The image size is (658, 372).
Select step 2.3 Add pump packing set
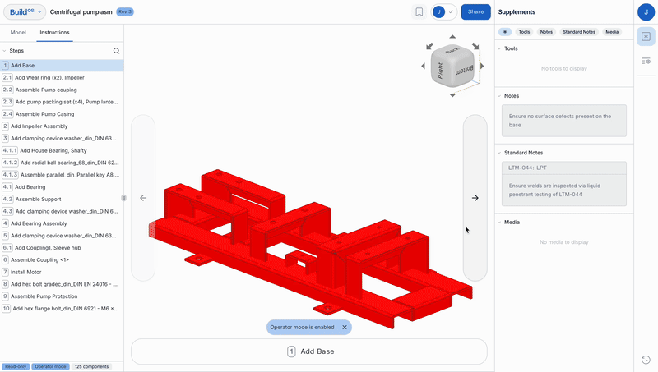pos(62,102)
